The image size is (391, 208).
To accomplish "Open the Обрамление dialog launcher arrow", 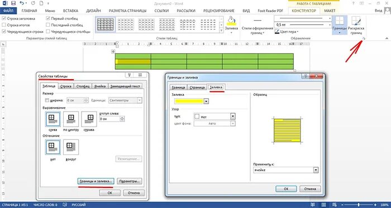I will [364, 38].
